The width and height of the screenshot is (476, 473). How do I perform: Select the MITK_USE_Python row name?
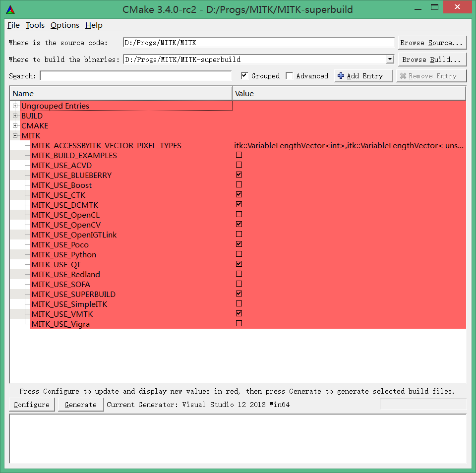64,255
